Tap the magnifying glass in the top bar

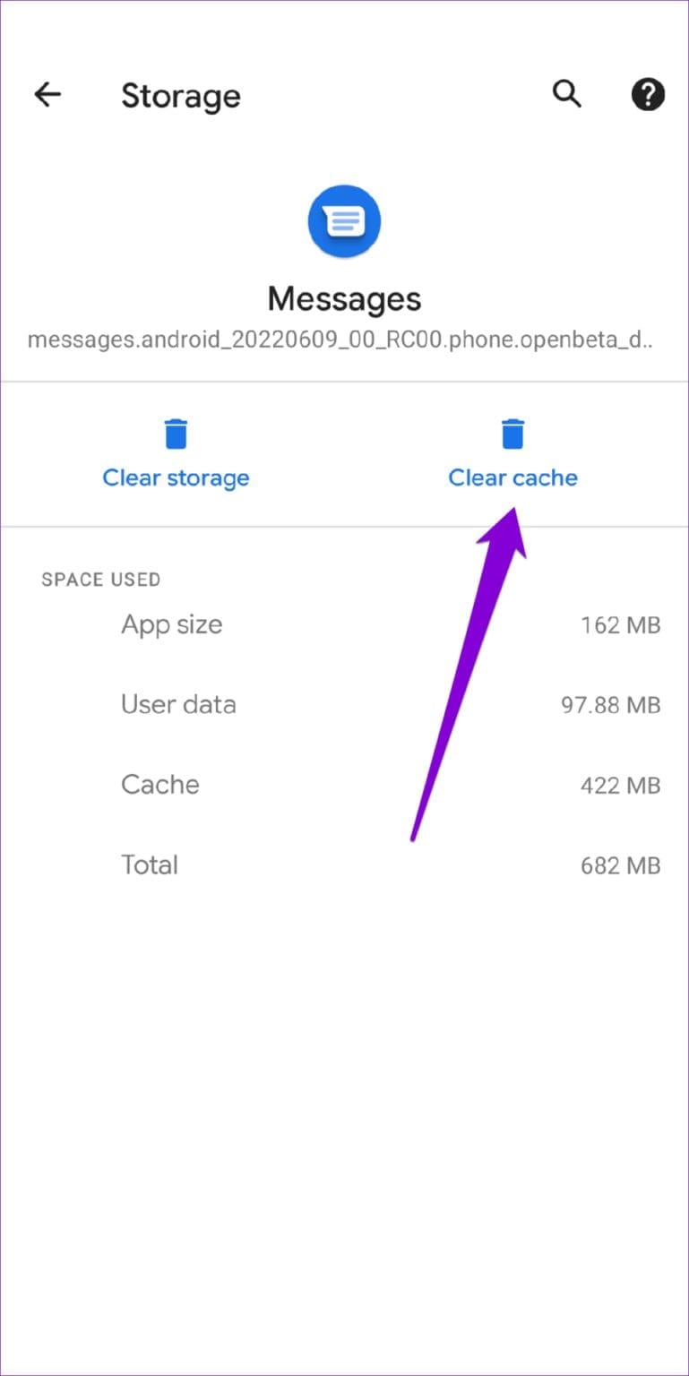point(566,94)
